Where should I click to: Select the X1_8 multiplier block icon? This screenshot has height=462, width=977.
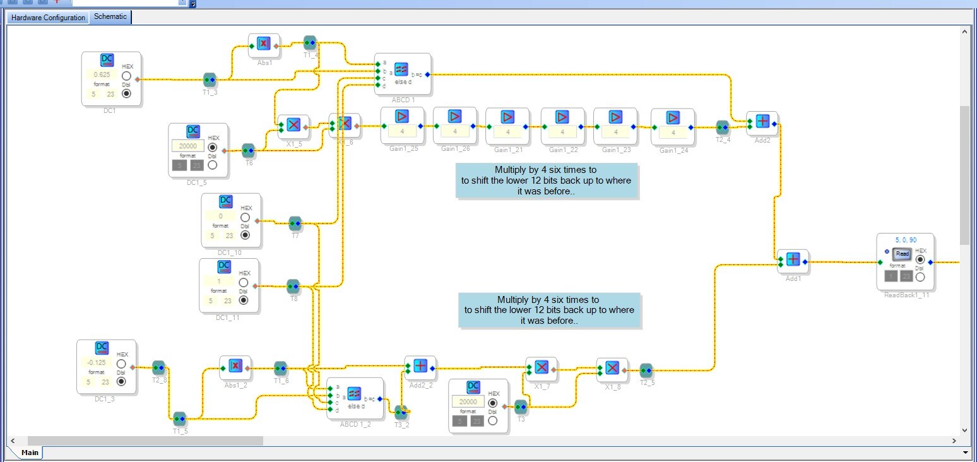click(612, 367)
